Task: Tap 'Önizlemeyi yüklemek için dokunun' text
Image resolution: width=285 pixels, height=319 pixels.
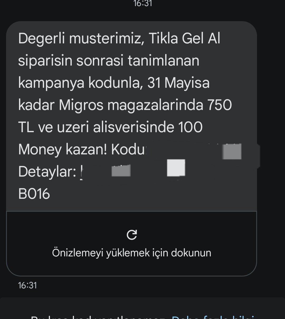Action: coord(132,253)
